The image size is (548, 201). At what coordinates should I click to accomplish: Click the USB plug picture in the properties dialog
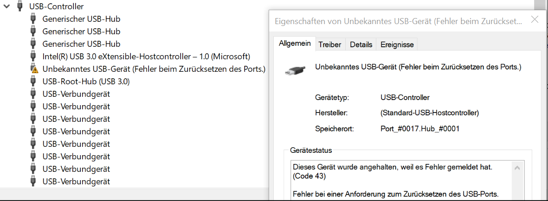(x=295, y=70)
